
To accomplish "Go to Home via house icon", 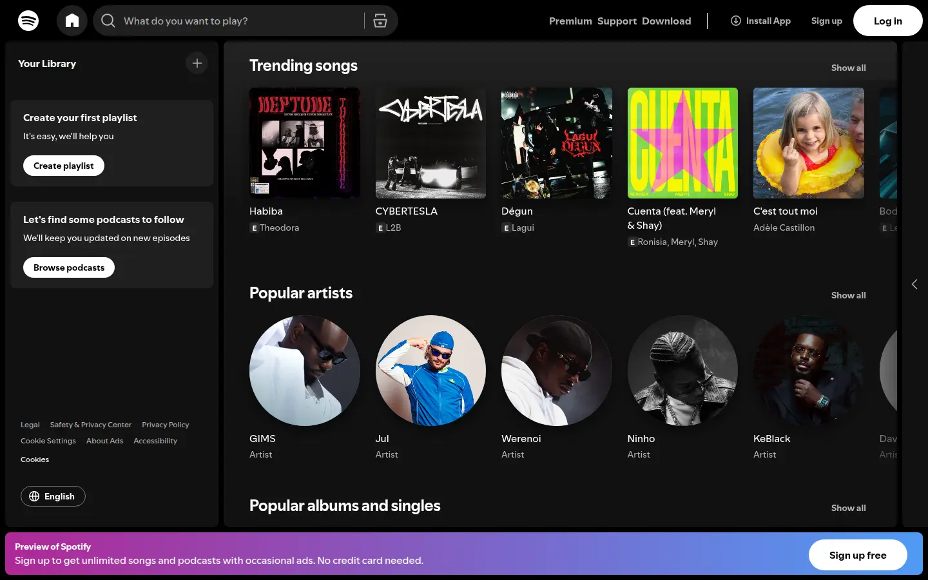I will coord(72,21).
